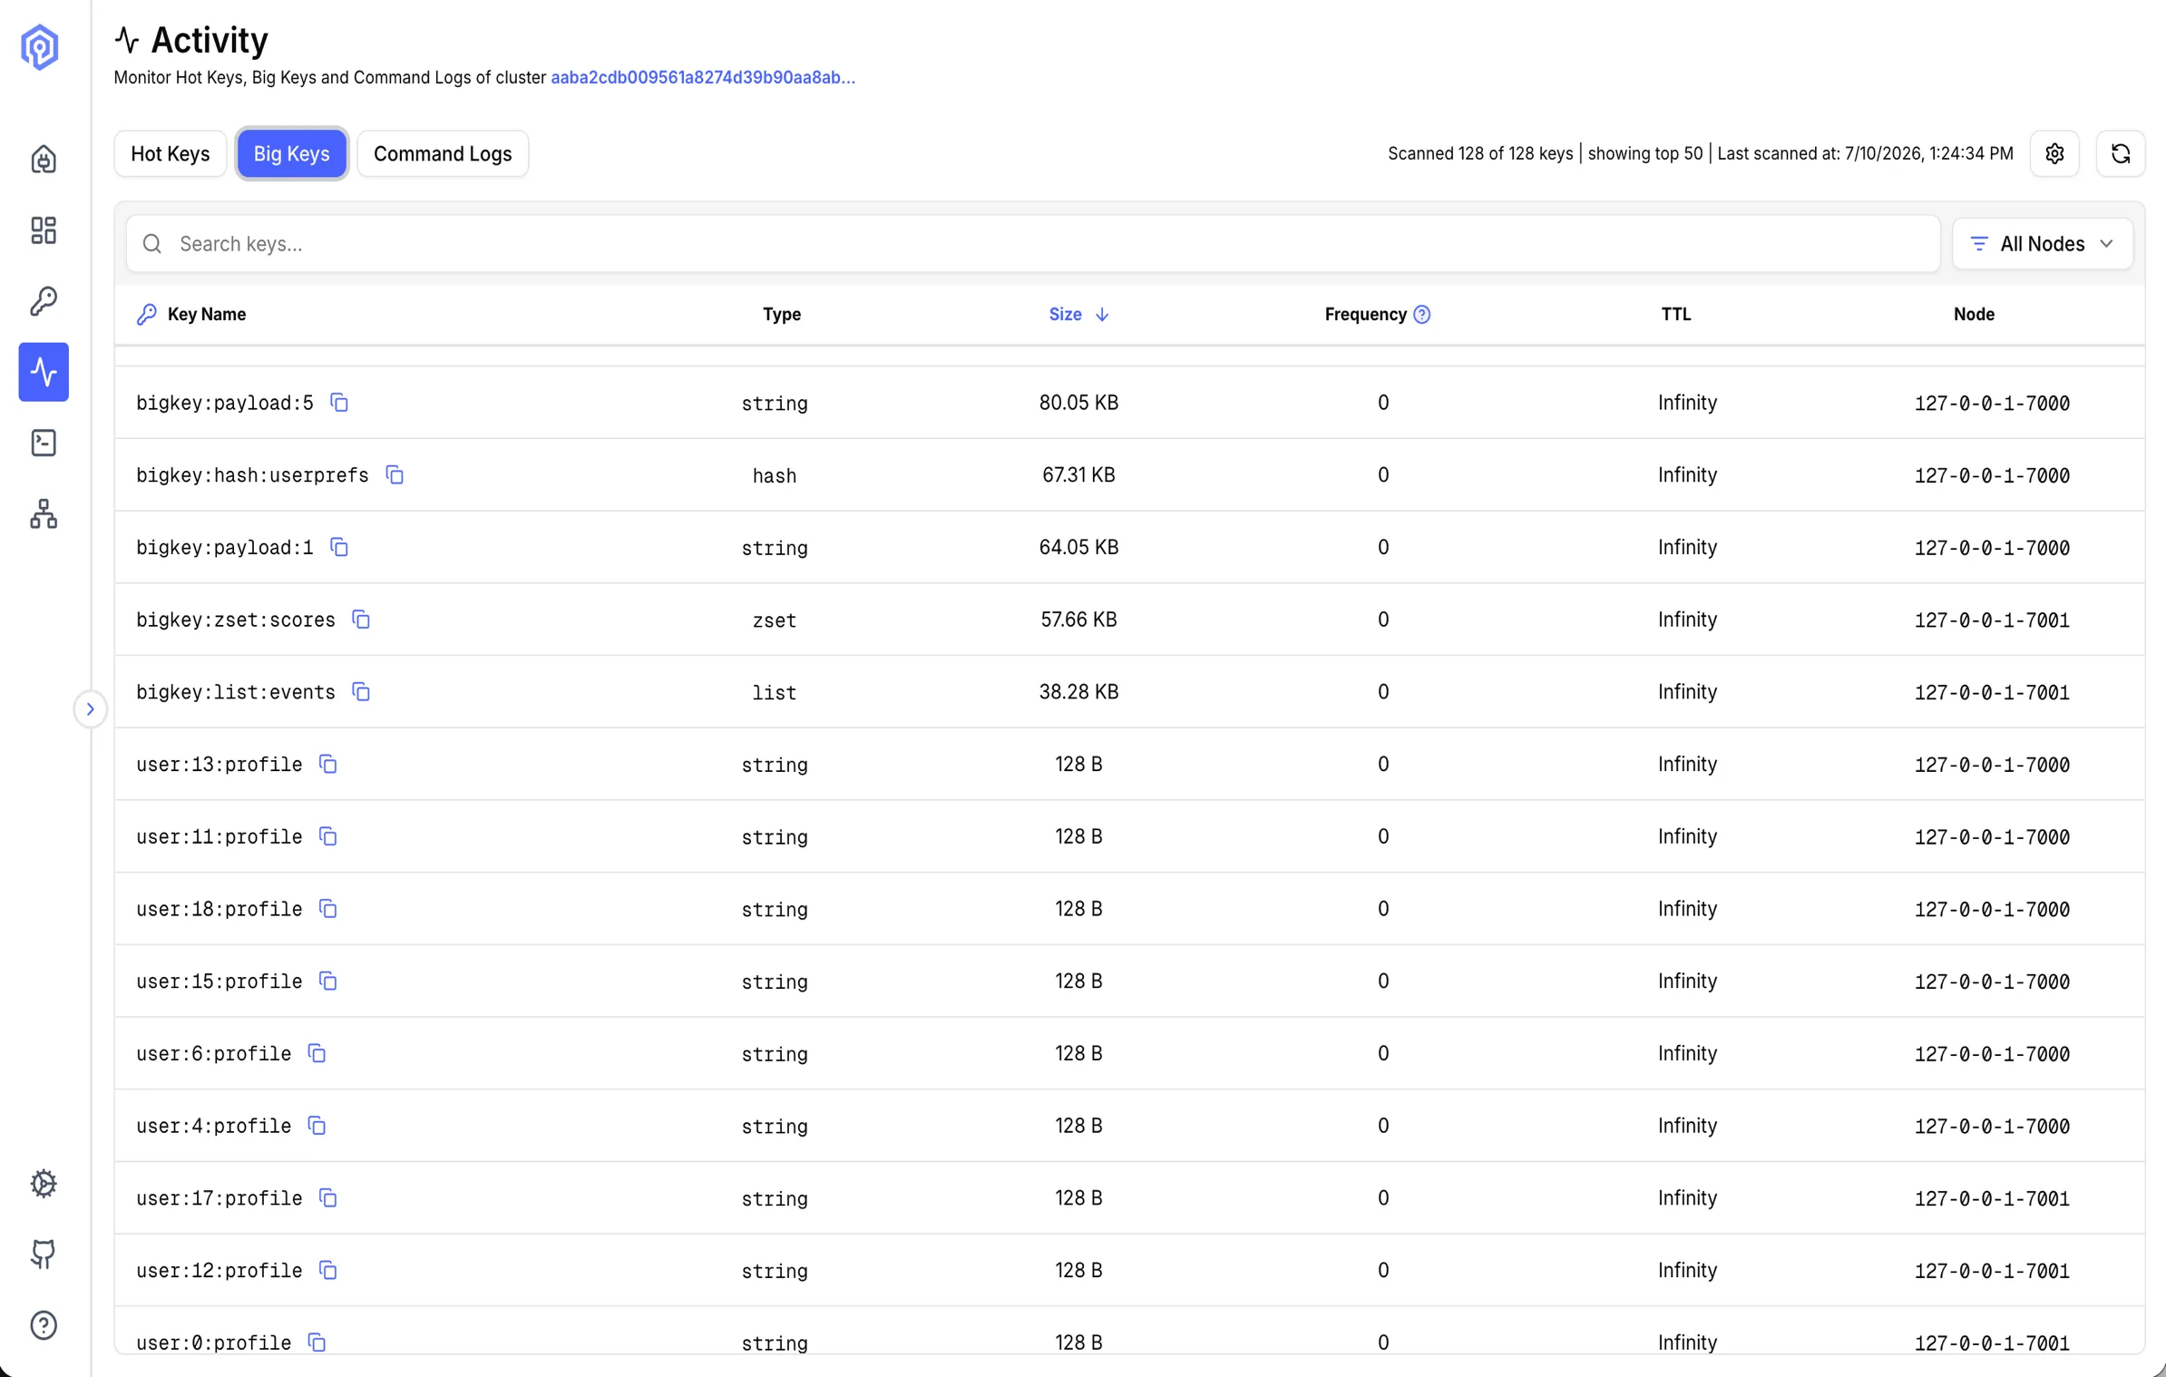Image resolution: width=2166 pixels, height=1377 pixels.
Task: Switch to the Command Logs tab
Action: (x=443, y=153)
